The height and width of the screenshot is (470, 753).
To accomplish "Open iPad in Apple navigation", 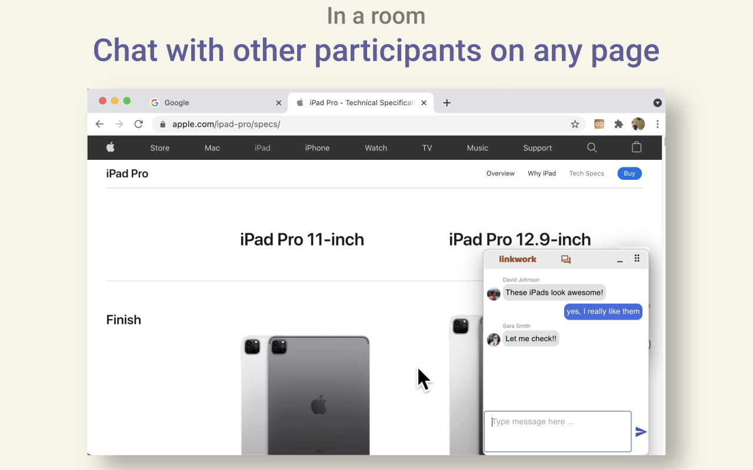I will [263, 148].
